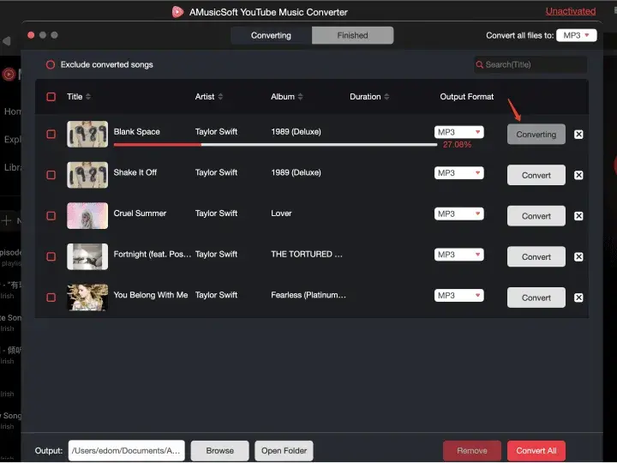Click THE TORTURED album cell
The width and height of the screenshot is (617, 463).
(x=307, y=255)
